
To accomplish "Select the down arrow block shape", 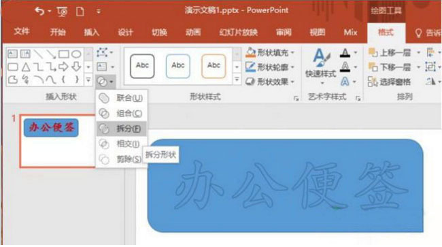I will (x=76, y=67).
